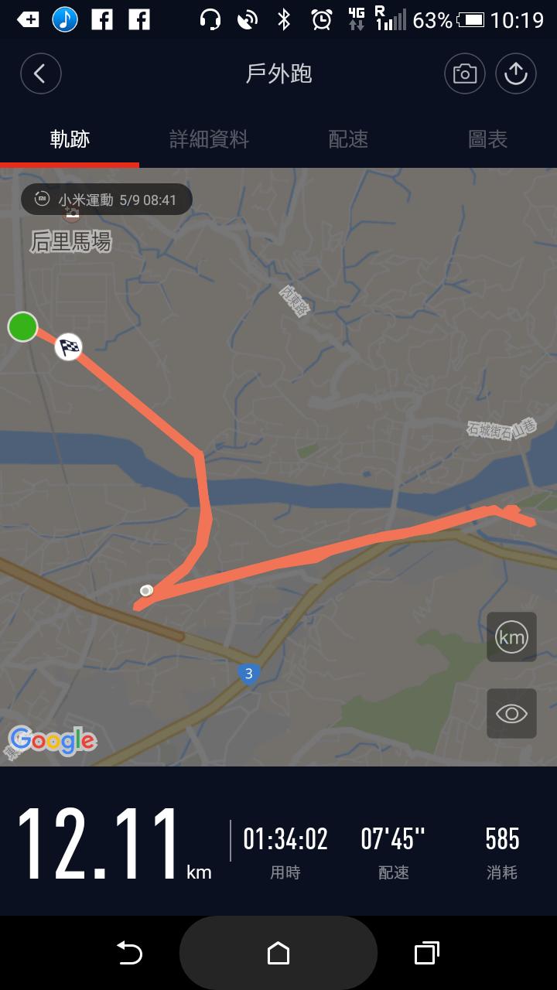This screenshot has height=990, width=557.
Task: Open the 配速 tab
Action: [x=348, y=139]
